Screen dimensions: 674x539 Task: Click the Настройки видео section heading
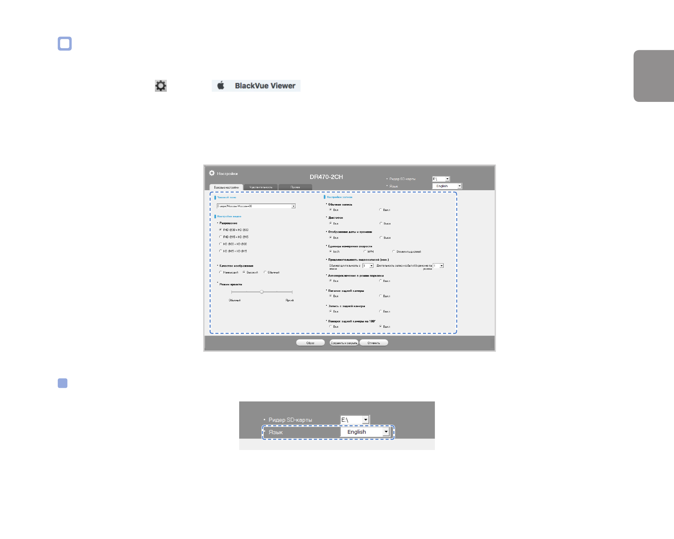pyautogui.click(x=229, y=216)
